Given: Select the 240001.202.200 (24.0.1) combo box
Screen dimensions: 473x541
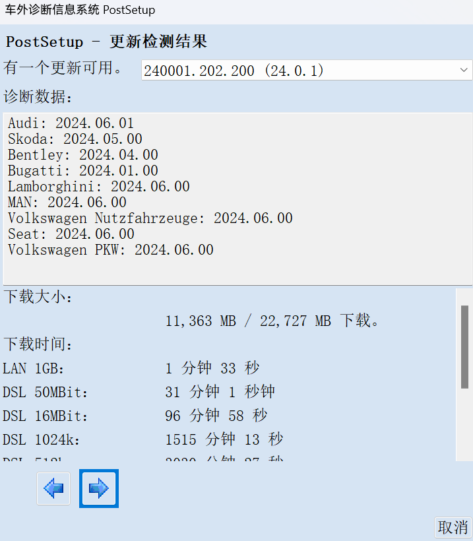Looking at the screenshot, I should point(306,70).
